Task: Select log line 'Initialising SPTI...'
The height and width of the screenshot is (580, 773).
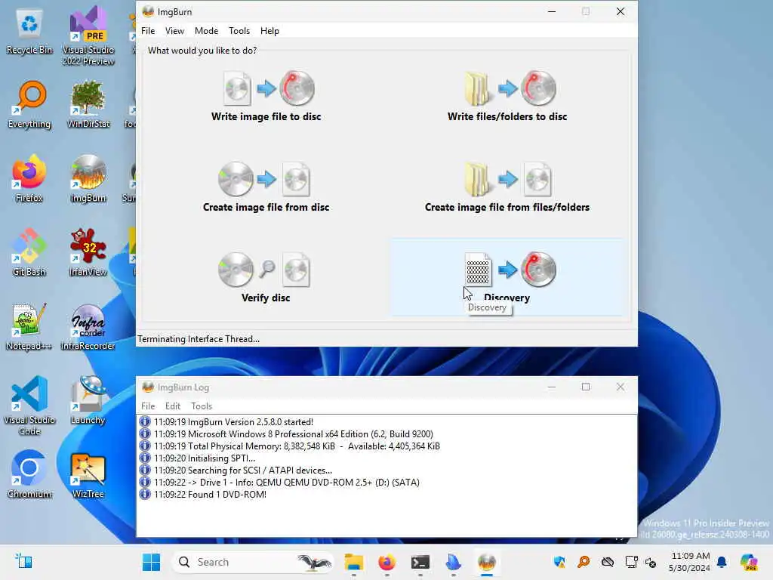Action: click(x=204, y=458)
